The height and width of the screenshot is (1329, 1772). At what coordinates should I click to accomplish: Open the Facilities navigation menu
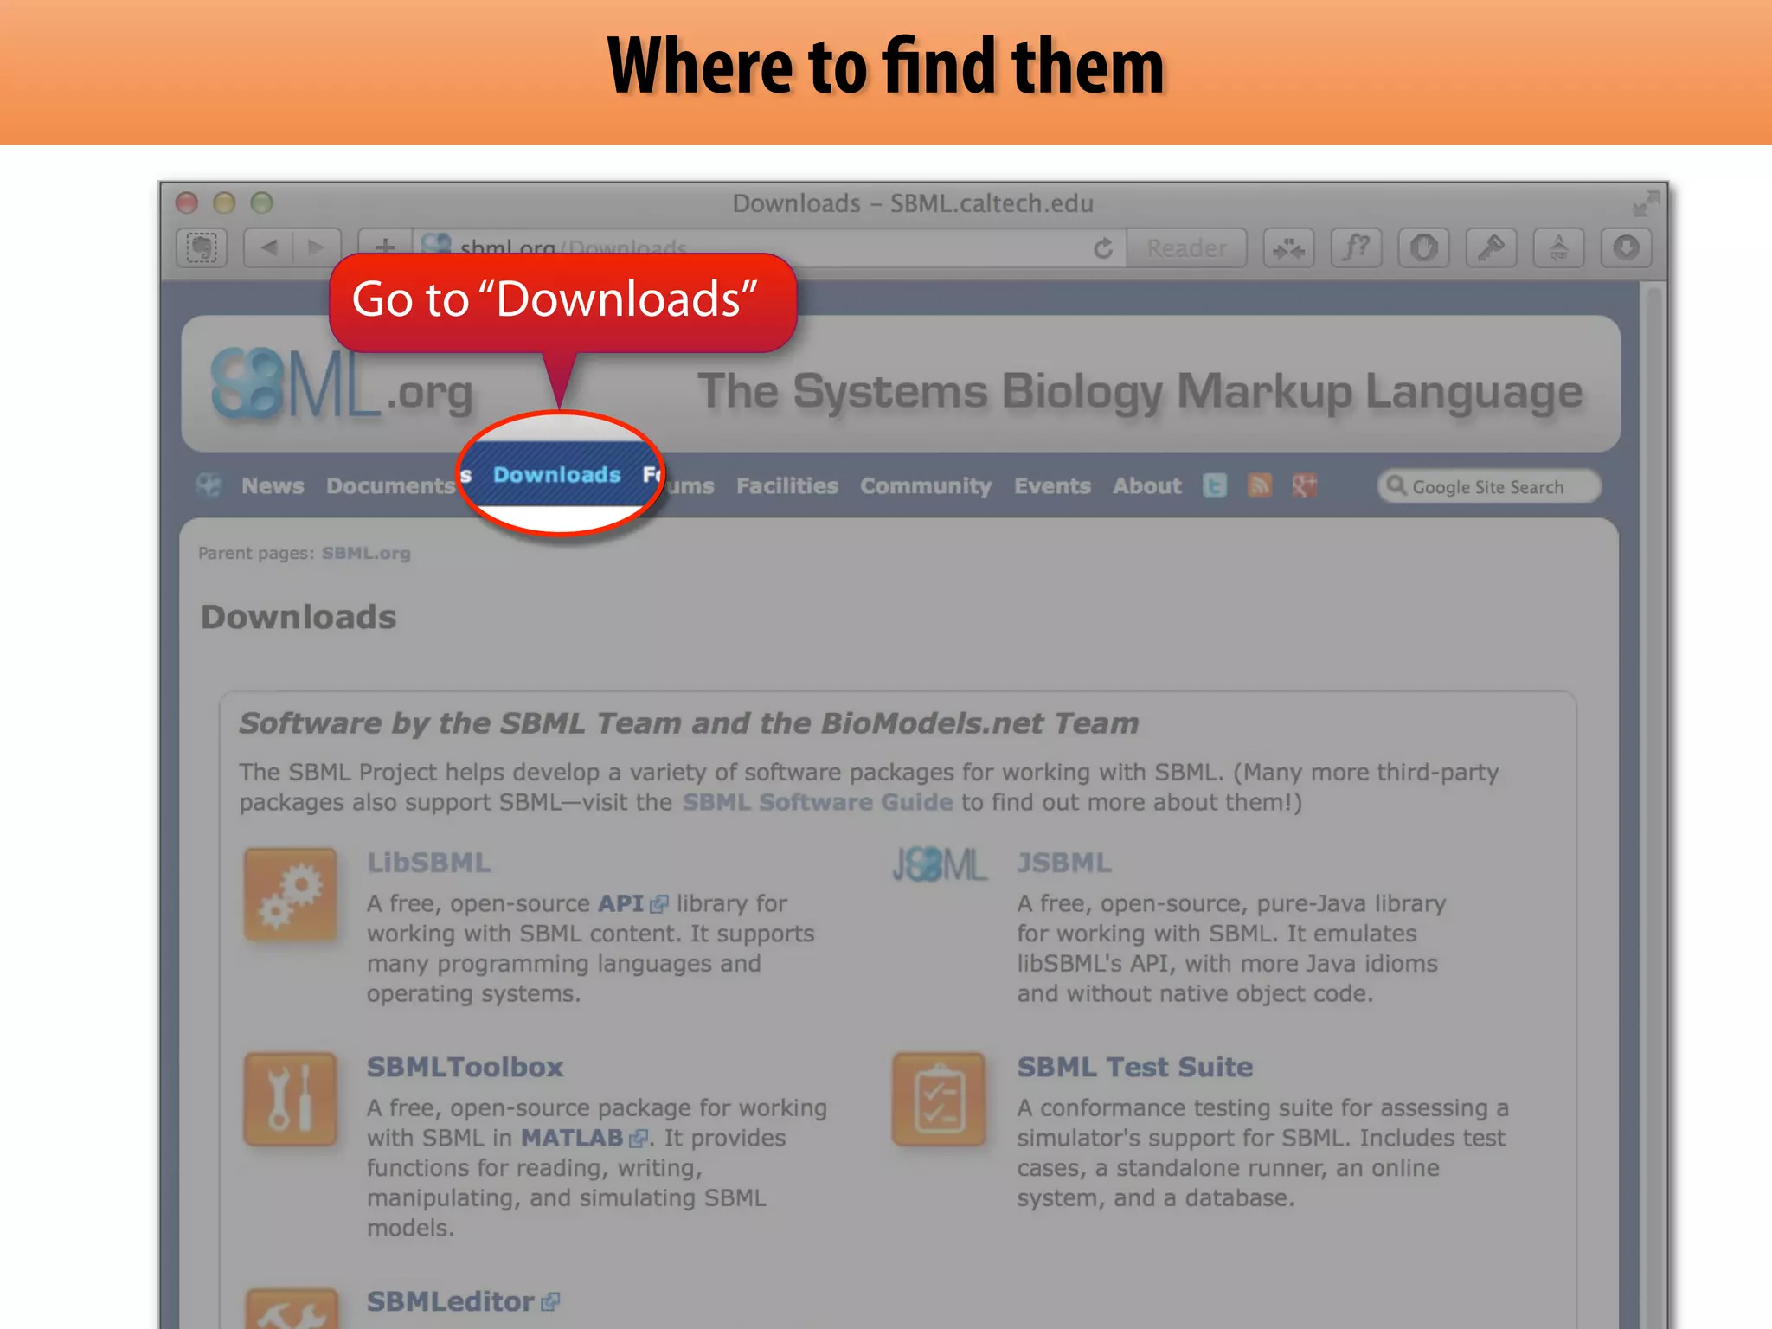(787, 486)
